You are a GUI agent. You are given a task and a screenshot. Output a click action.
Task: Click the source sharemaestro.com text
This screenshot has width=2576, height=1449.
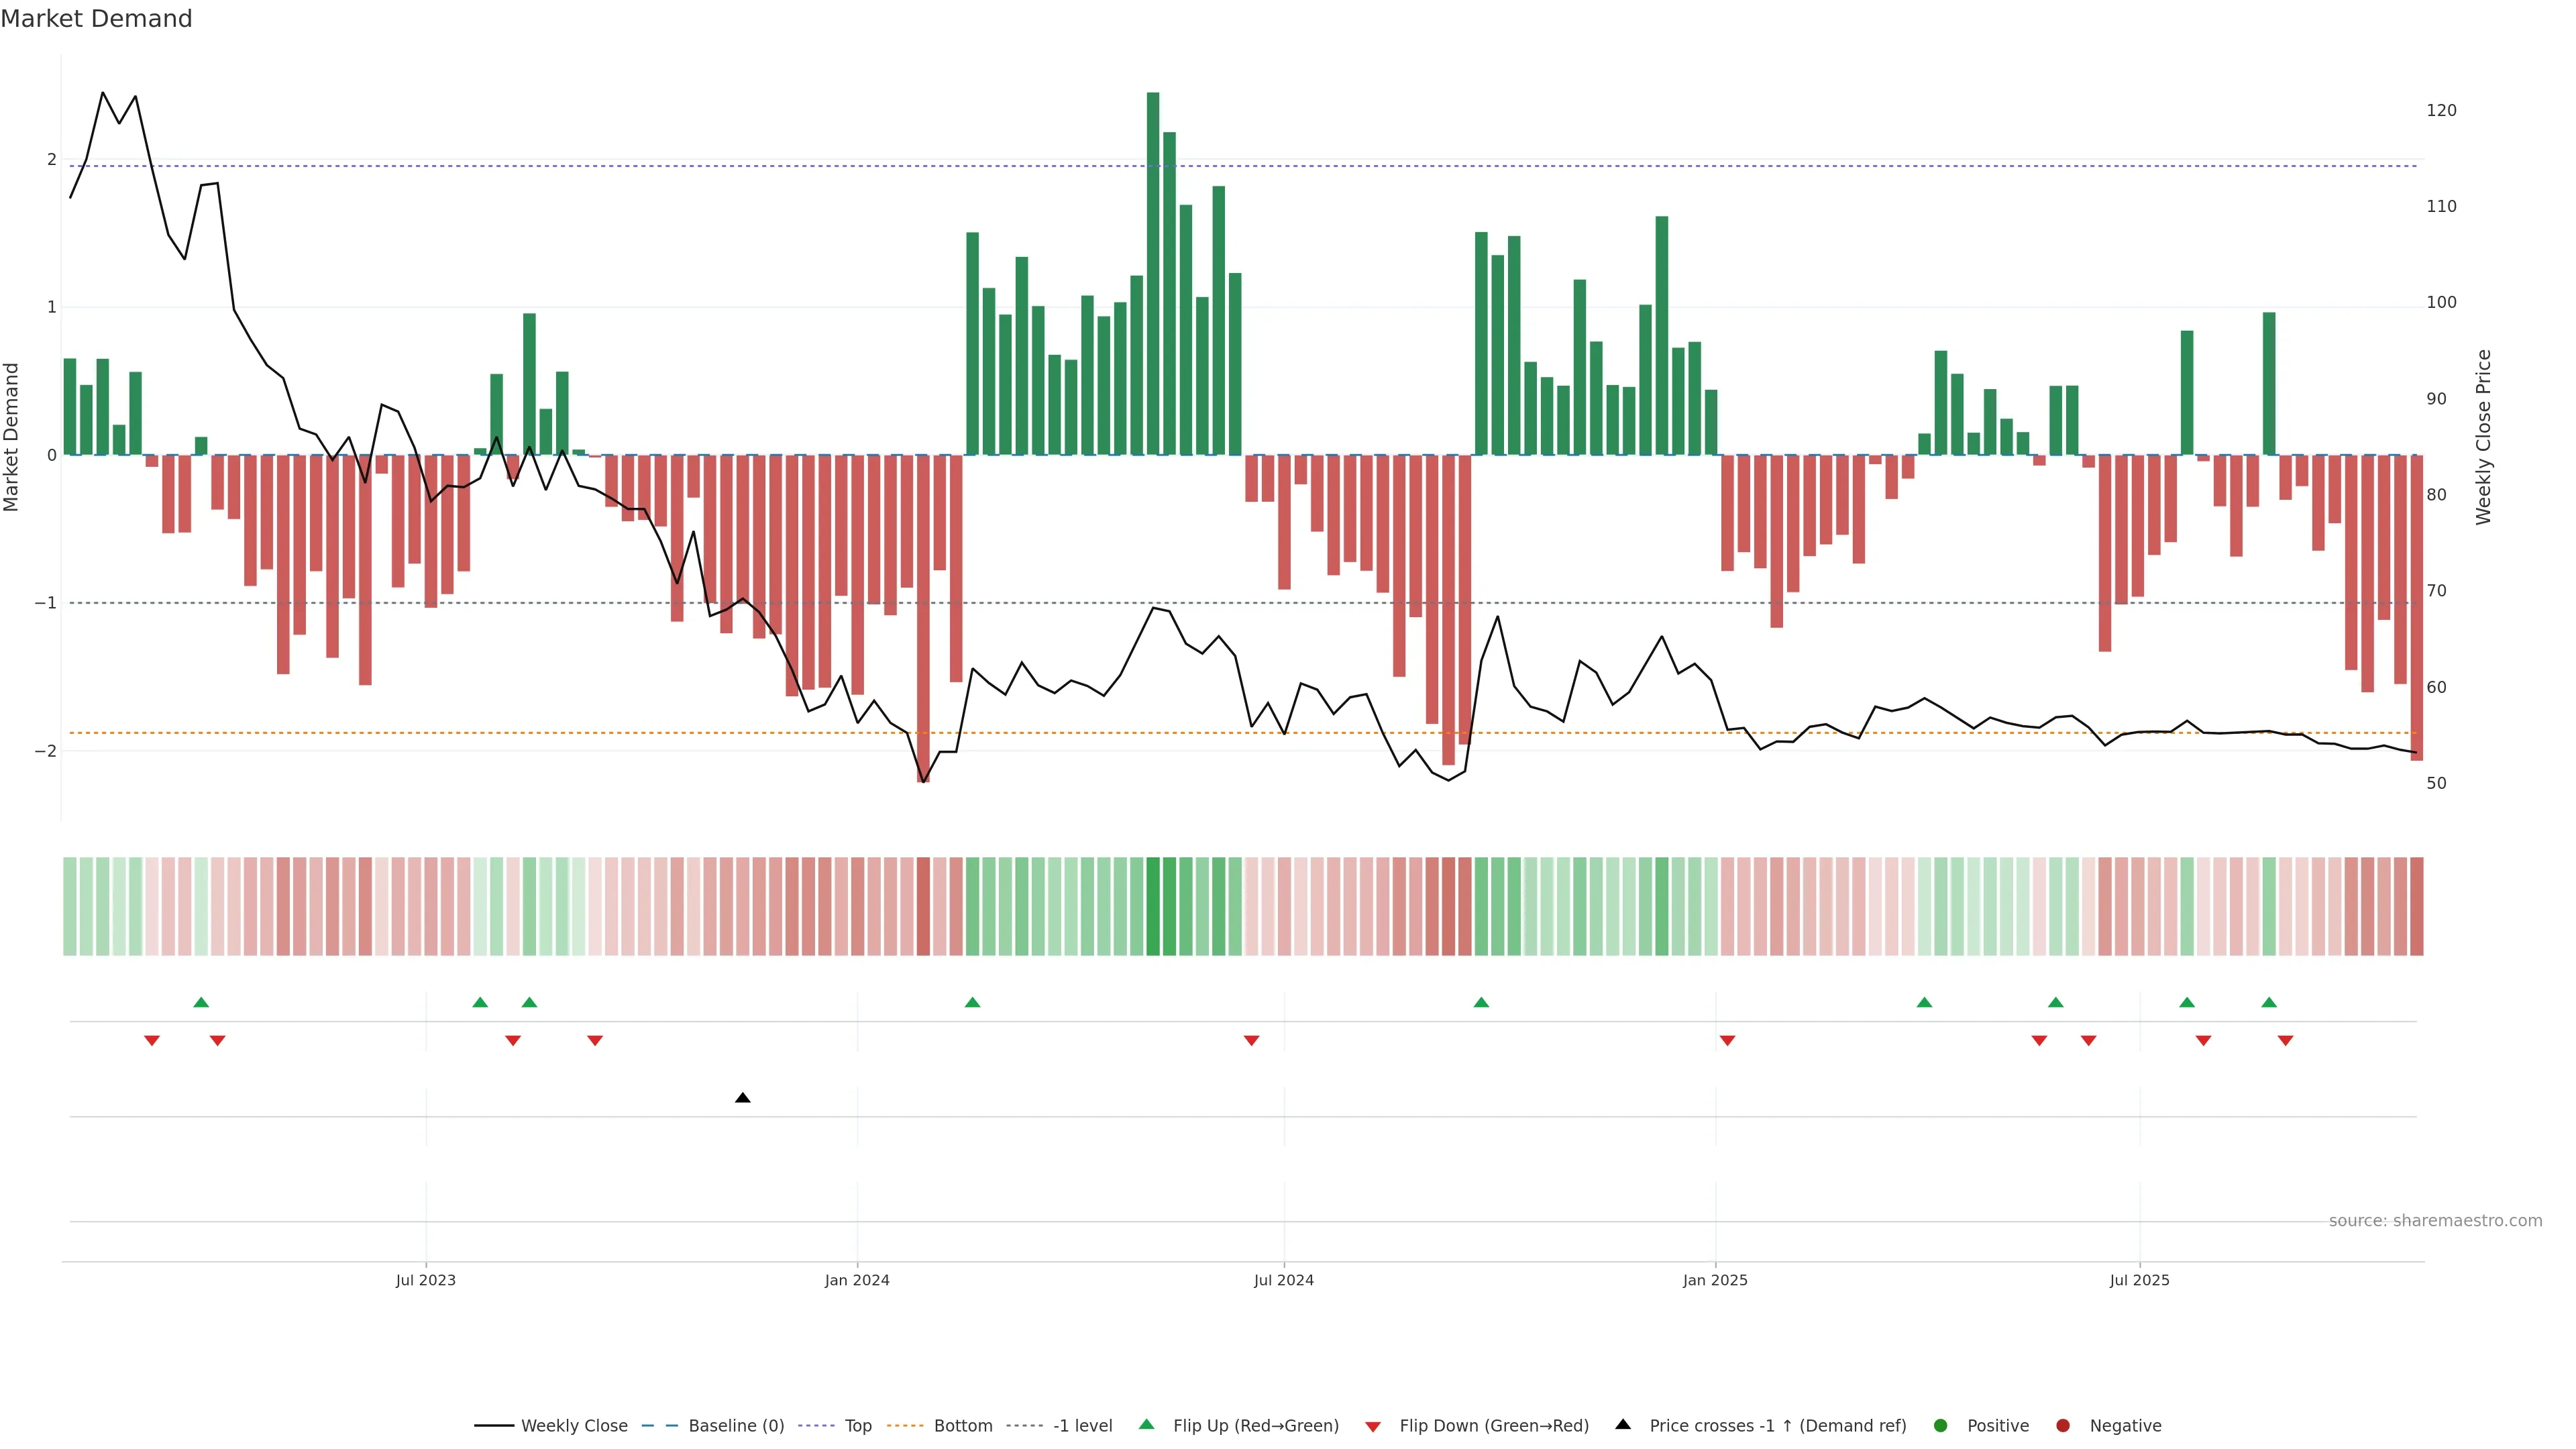point(2435,1221)
